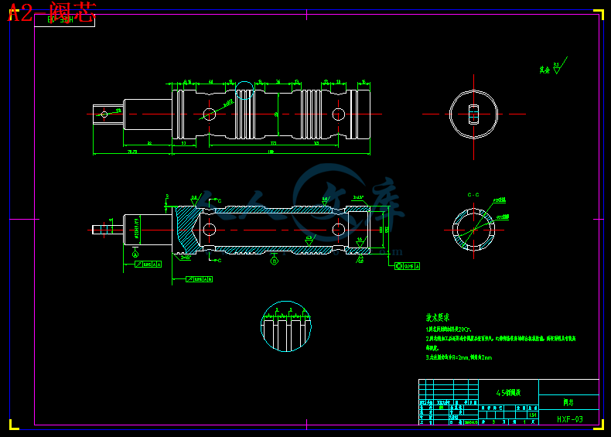
Task: Click the cyan detail circle on the top view
Action: (244, 90)
